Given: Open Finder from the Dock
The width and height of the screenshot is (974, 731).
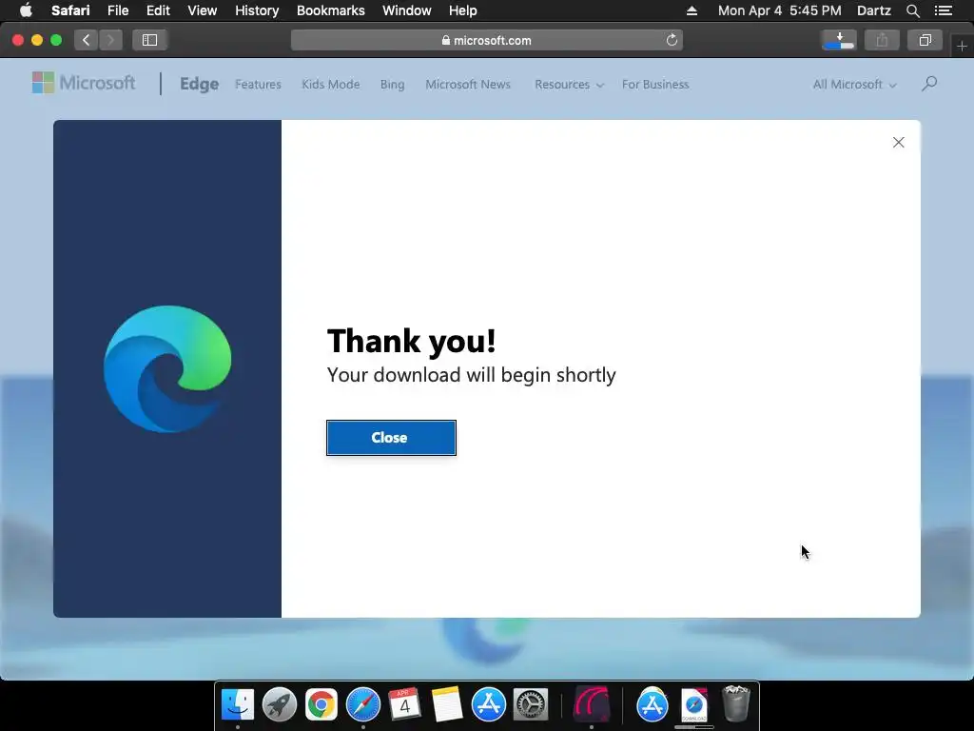Looking at the screenshot, I should click(x=237, y=704).
